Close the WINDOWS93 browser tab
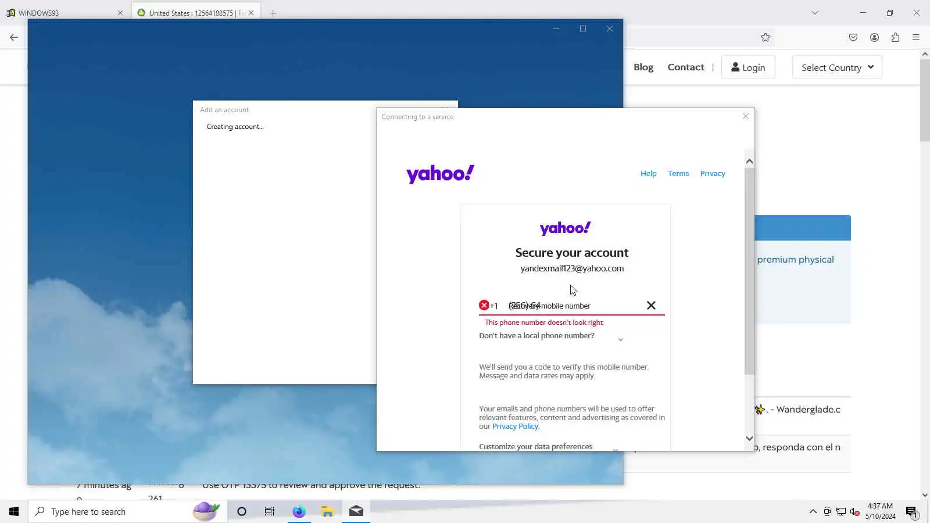 point(120,13)
